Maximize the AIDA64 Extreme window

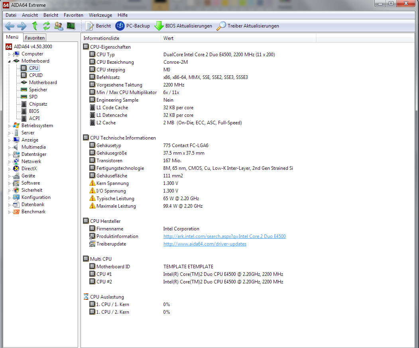pos(391,4)
